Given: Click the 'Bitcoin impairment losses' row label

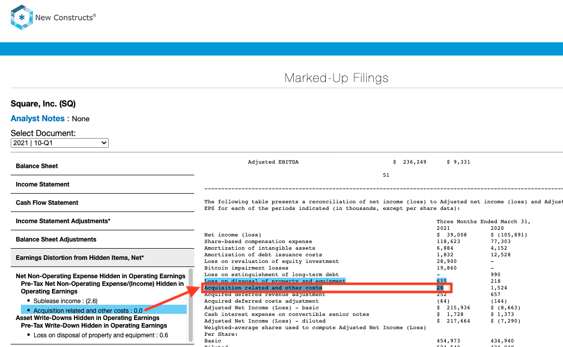Looking at the screenshot, I should 246,268.
